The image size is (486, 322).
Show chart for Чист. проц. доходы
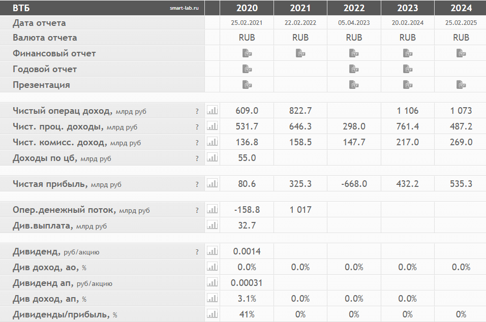[212, 126]
